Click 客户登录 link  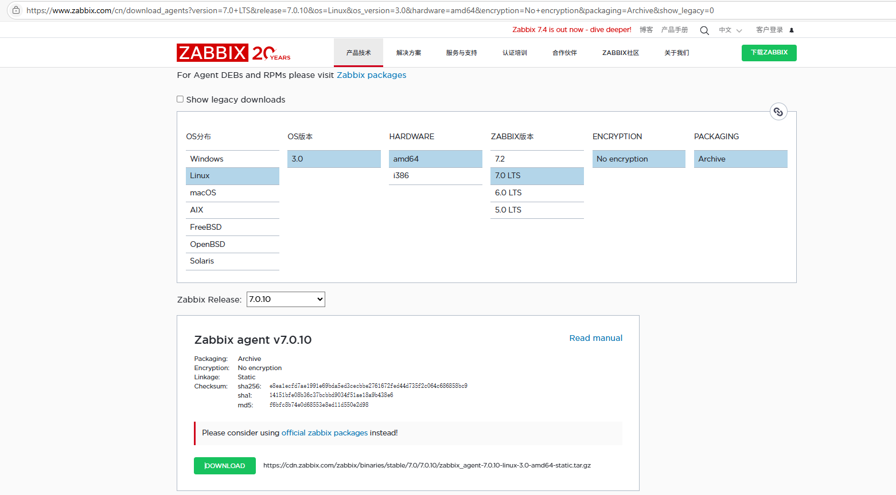pyautogui.click(x=769, y=30)
